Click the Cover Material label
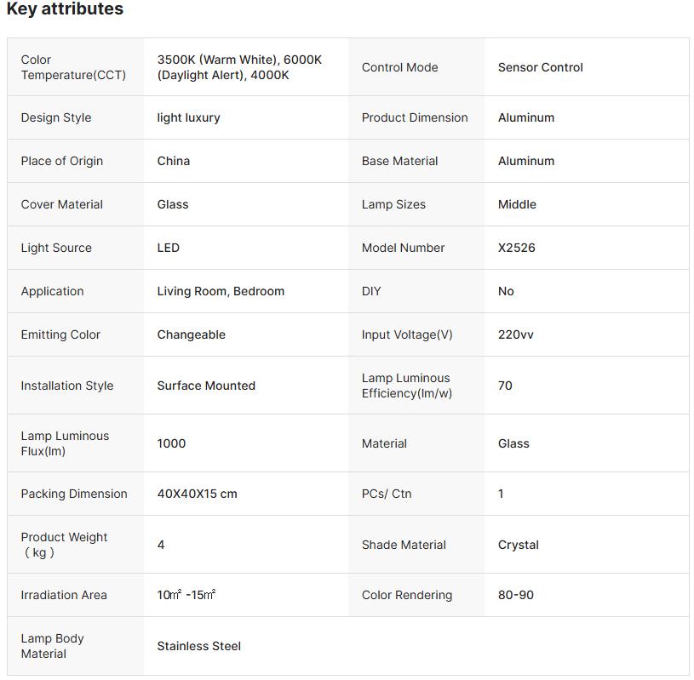The height and width of the screenshot is (680, 694). pyautogui.click(x=61, y=204)
